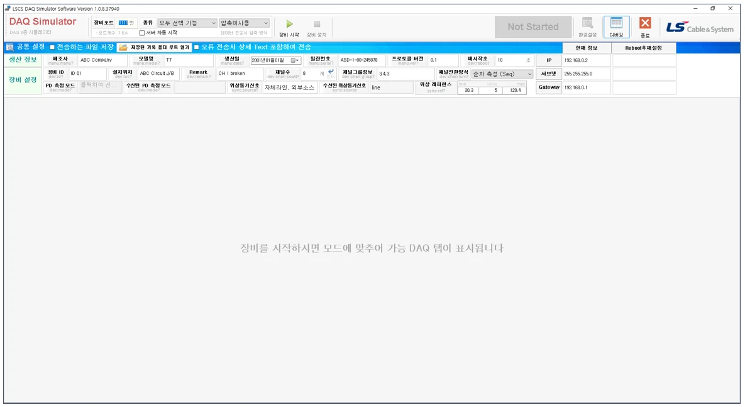745x407 pixels.
Task: Click the 서브넷 subnet button
Action: 549,74
